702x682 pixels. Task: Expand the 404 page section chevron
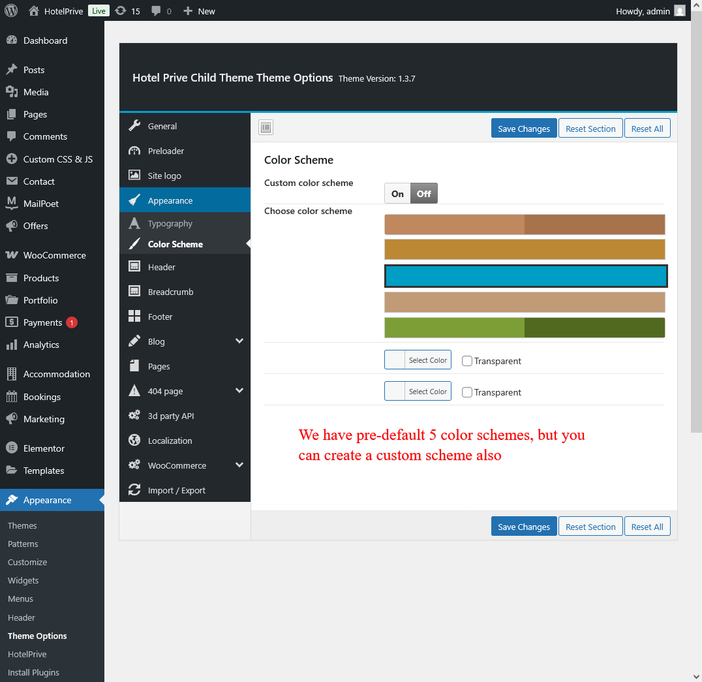pos(239,391)
